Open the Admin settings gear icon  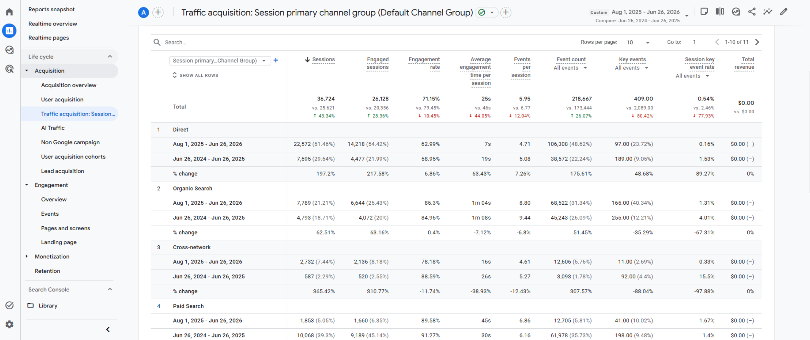[x=9, y=324]
